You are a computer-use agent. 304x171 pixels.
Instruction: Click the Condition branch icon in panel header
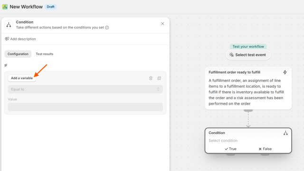click(x=9, y=25)
